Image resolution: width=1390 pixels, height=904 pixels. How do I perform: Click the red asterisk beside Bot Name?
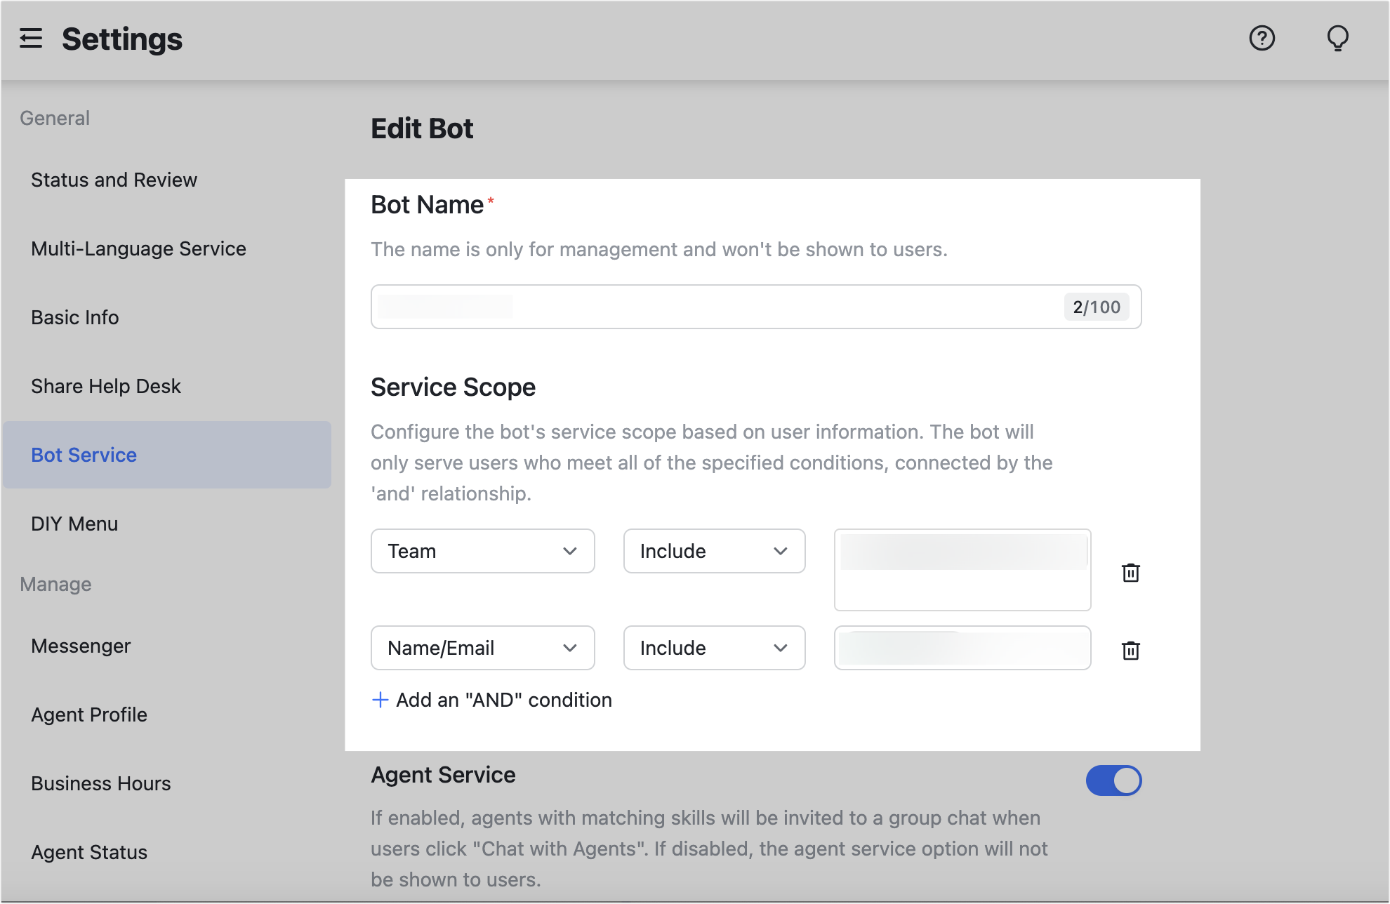(x=491, y=201)
